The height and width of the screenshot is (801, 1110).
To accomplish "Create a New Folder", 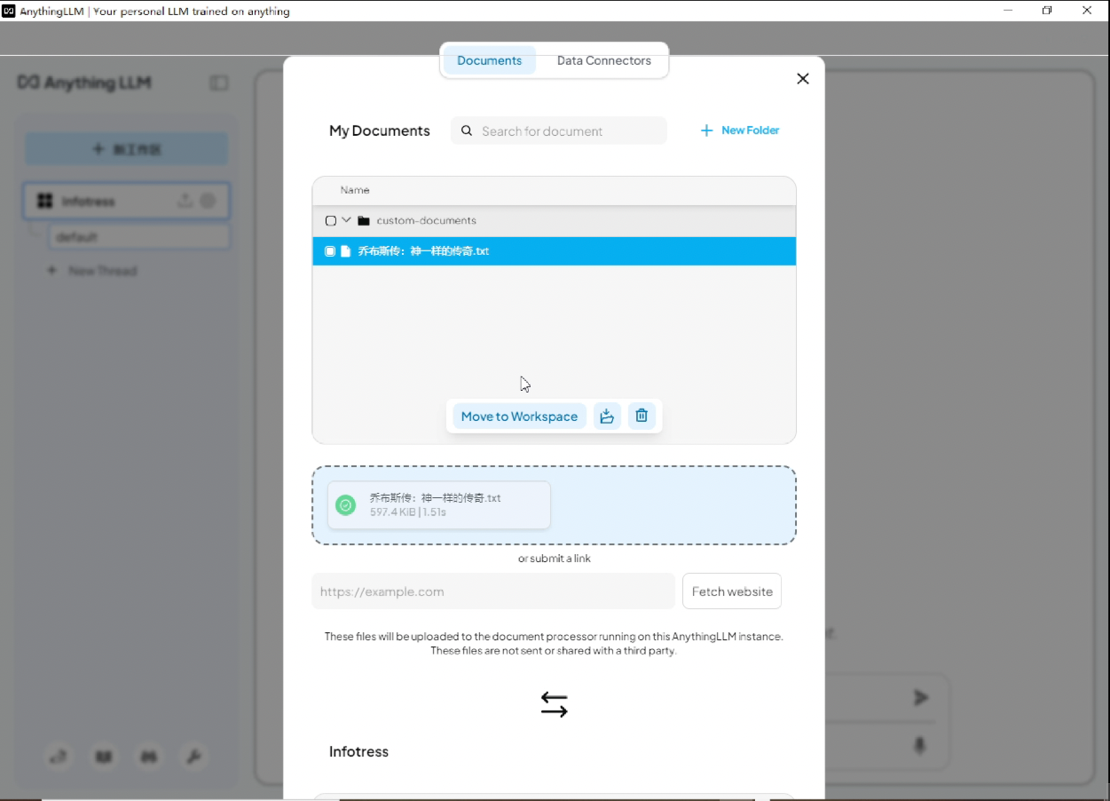I will [740, 131].
